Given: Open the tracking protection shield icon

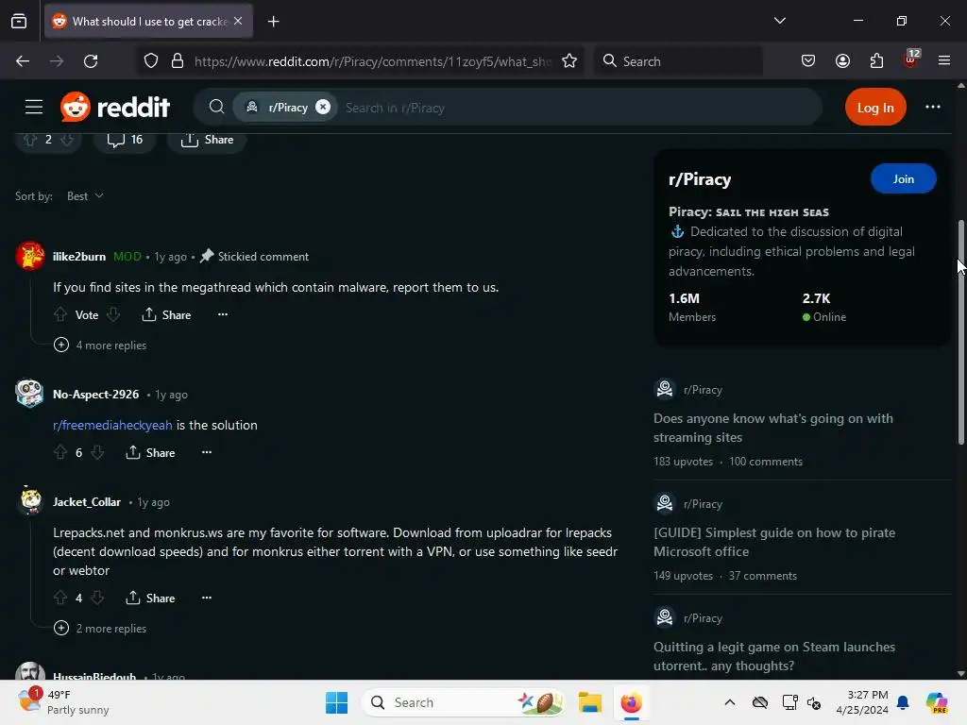Looking at the screenshot, I should 151,61.
